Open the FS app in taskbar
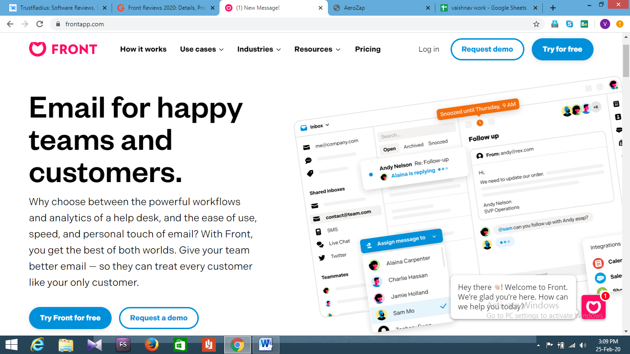This screenshot has width=630, height=354. [x=123, y=345]
